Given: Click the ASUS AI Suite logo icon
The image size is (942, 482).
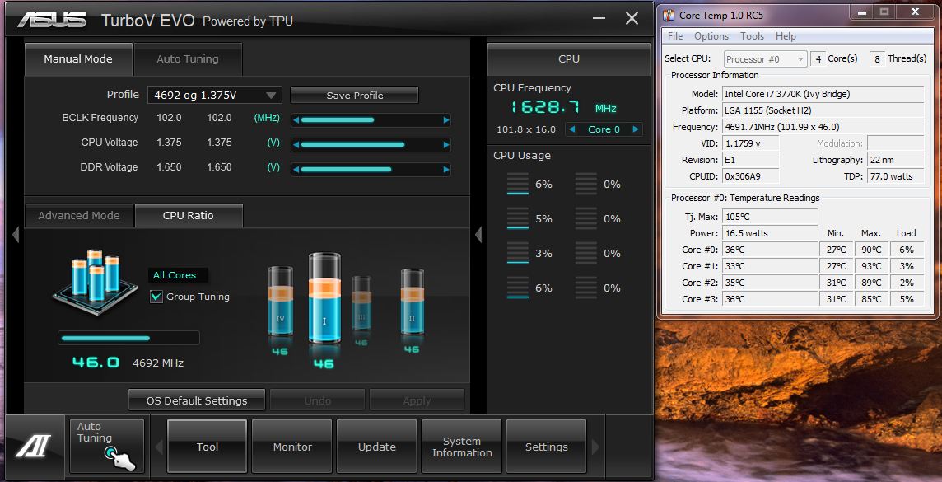Looking at the screenshot, I should click(x=33, y=446).
